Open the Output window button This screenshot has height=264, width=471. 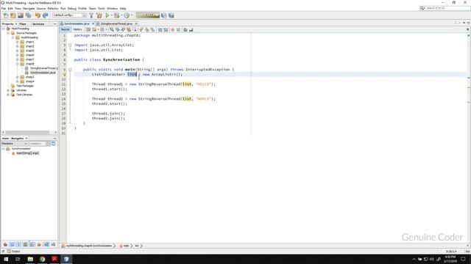[13, 252]
